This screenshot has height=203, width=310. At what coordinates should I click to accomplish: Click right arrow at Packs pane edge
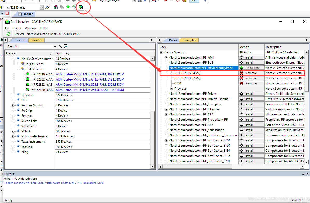[306, 40]
